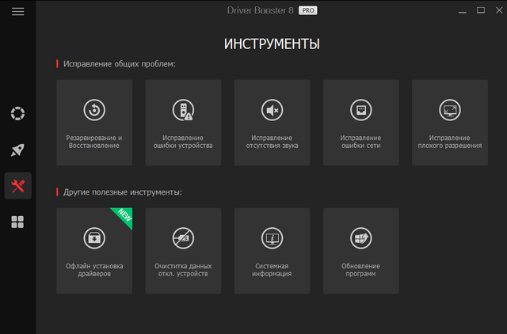
Task: Click the system information monitor icon
Action: pos(272,238)
